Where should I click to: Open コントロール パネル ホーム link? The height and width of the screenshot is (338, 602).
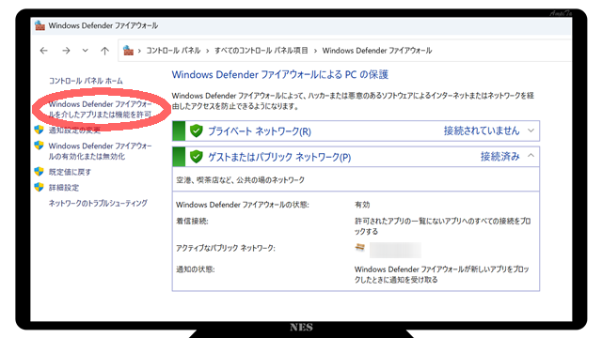86,81
